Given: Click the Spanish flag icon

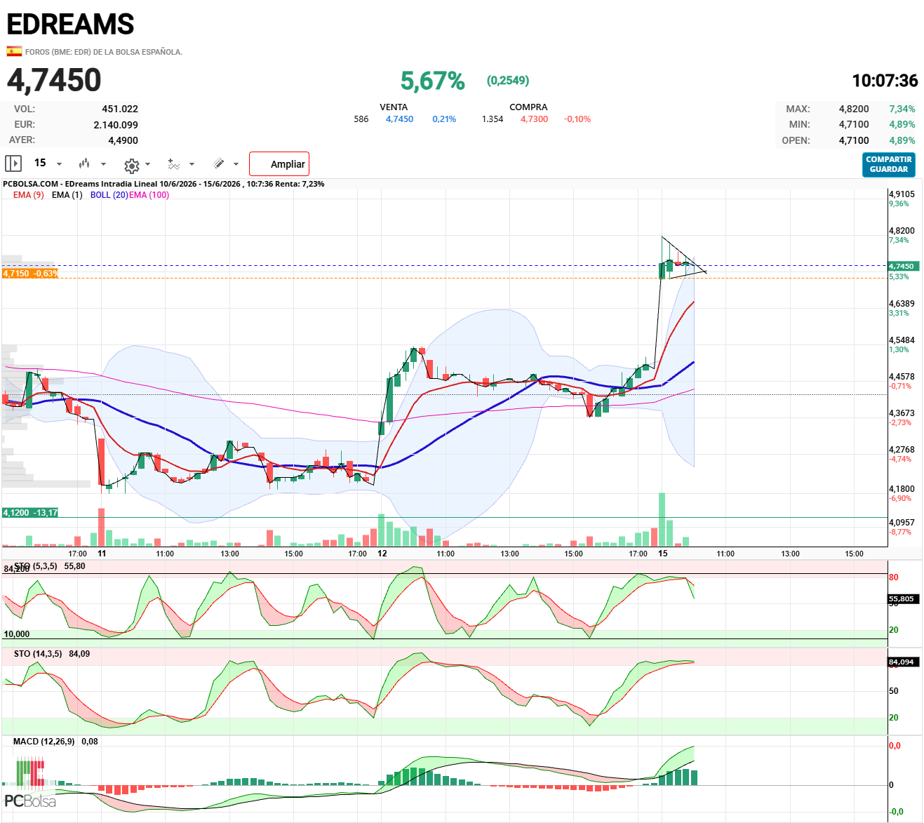Looking at the screenshot, I should pos(14,51).
